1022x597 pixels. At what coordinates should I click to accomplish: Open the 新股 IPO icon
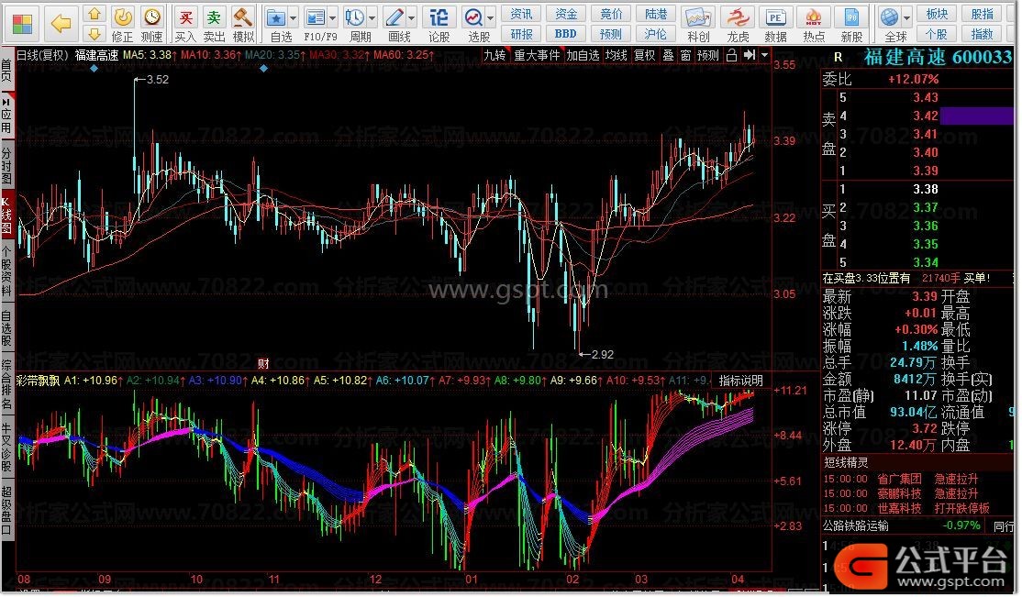click(851, 24)
